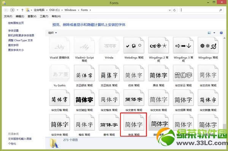Open the Vivaldi font thumbnail
228x151 pixels.
(60, 45)
